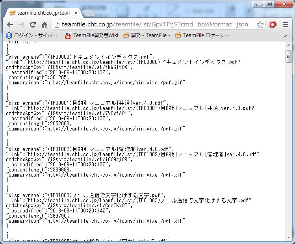The width and height of the screenshot is (295, 244).
Task: Open the 開発 - TeamFile bookmark
Action: [147, 35]
